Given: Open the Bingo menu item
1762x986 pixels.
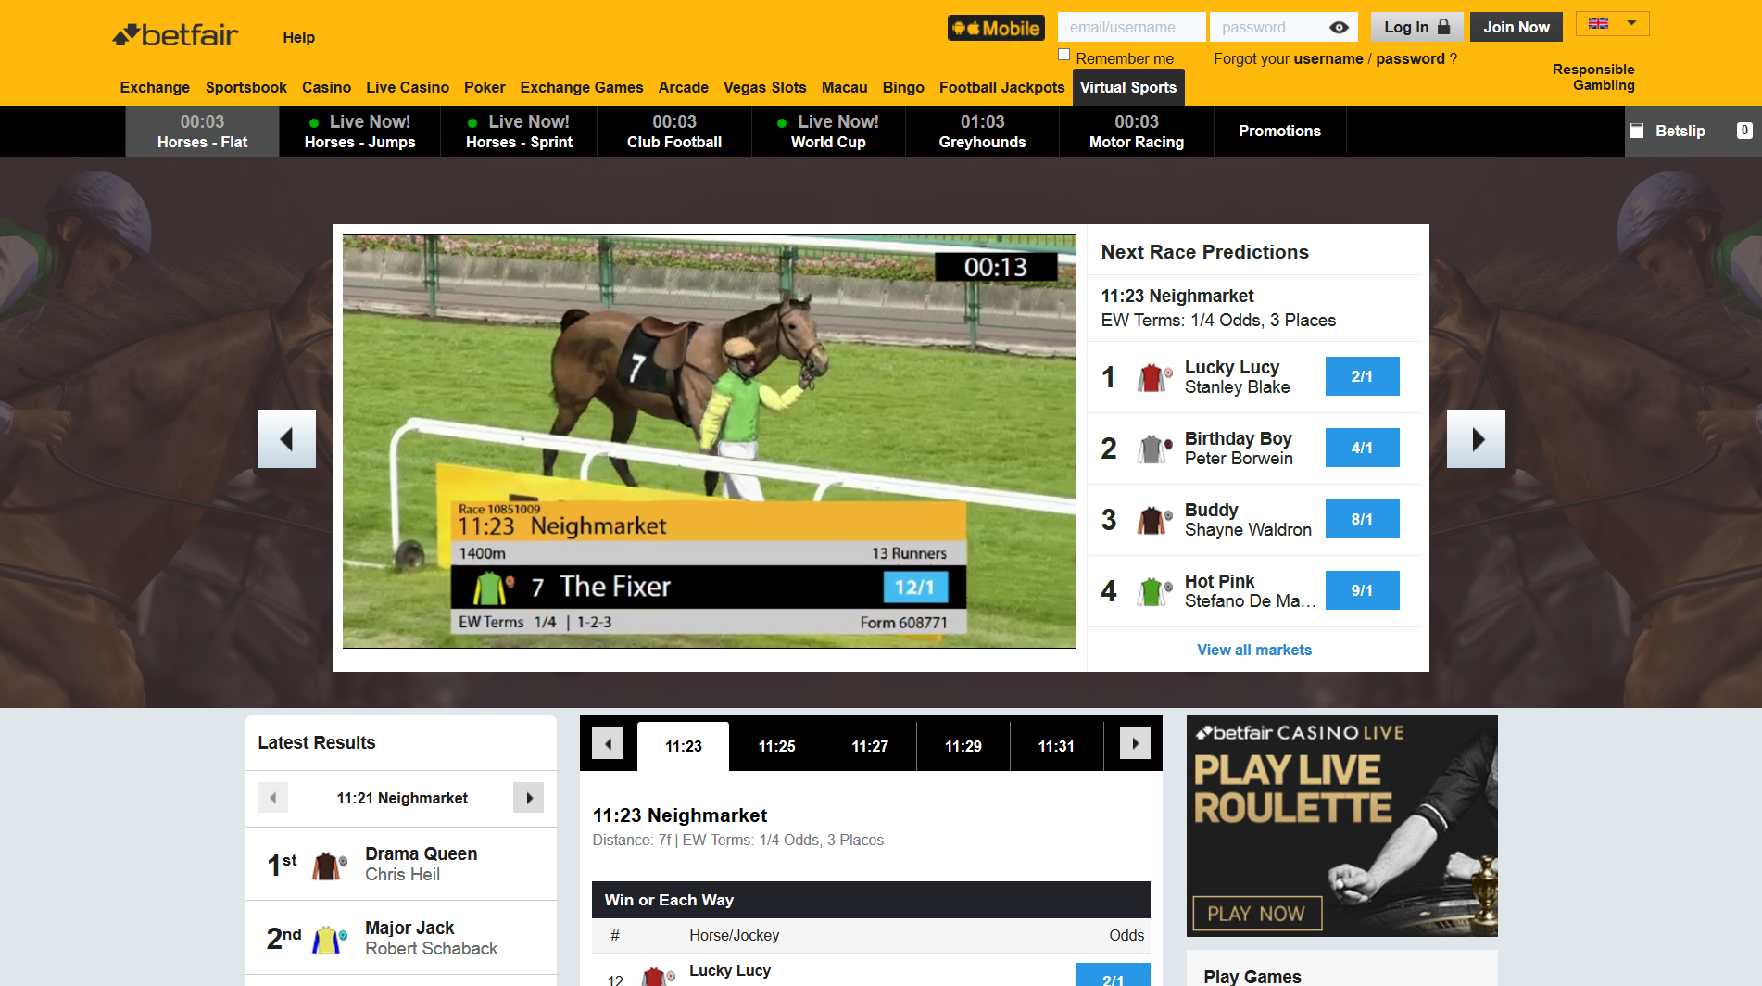Looking at the screenshot, I should point(903,88).
